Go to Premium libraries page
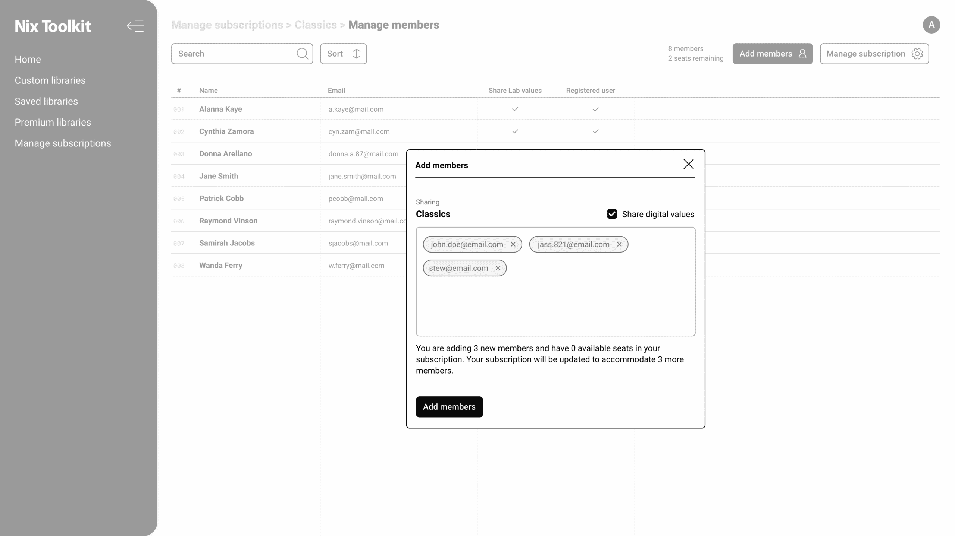955x536 pixels. pyautogui.click(x=53, y=122)
